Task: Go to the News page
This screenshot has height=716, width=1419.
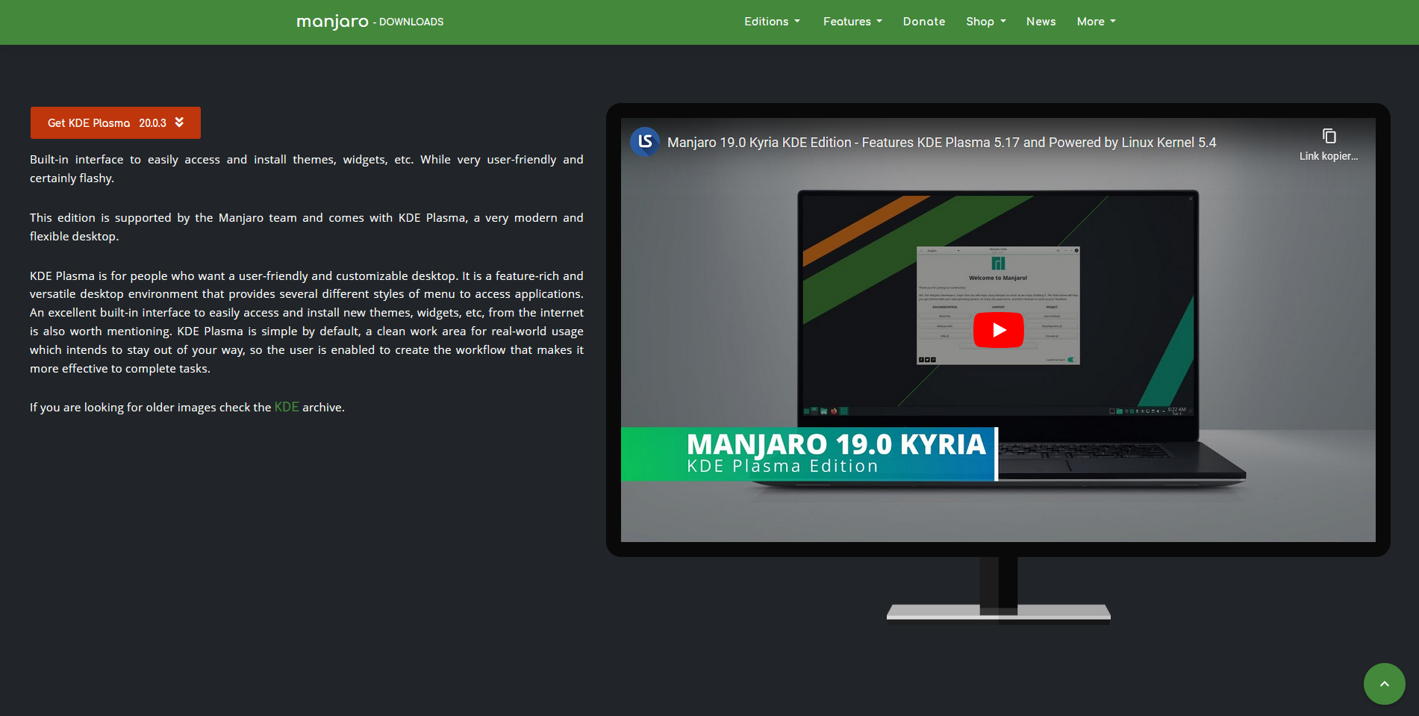Action: click(1041, 22)
